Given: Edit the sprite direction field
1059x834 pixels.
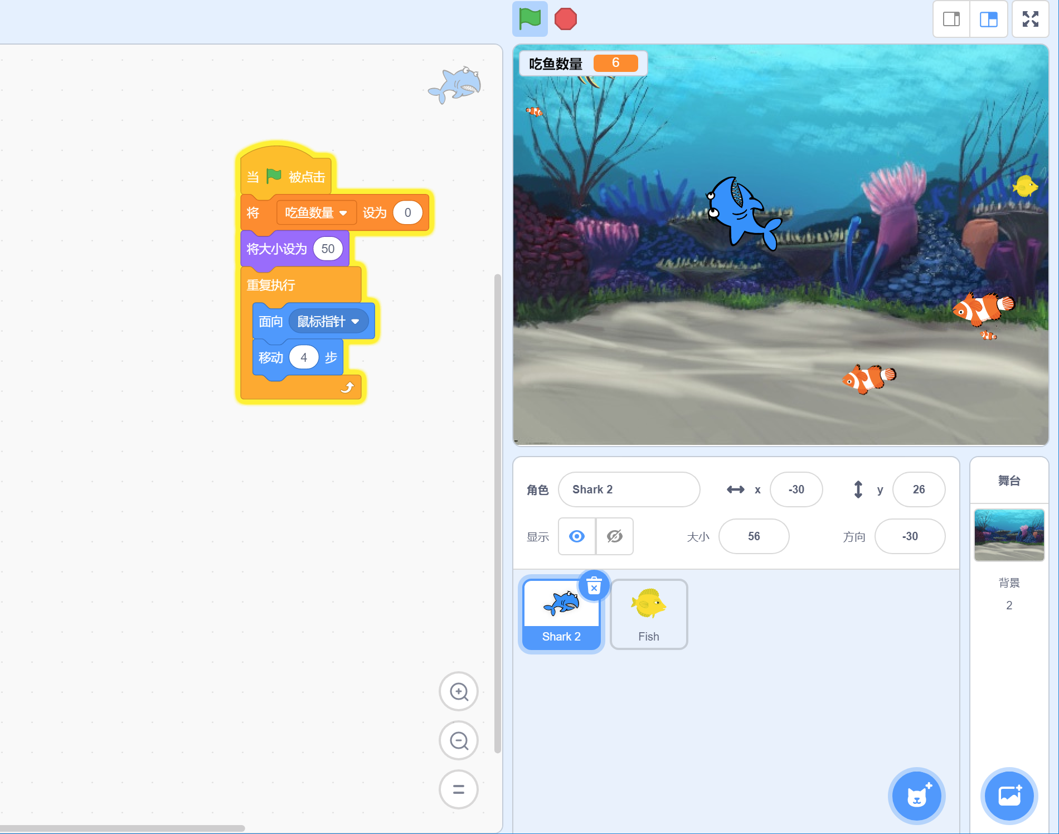Looking at the screenshot, I should [x=910, y=536].
